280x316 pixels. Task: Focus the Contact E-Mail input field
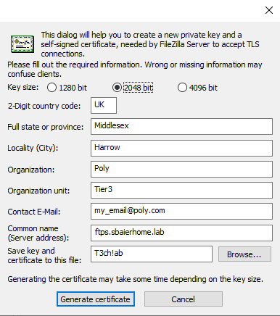(181, 212)
